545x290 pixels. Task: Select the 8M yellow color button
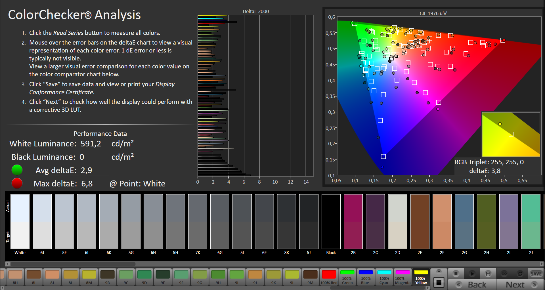(89, 277)
